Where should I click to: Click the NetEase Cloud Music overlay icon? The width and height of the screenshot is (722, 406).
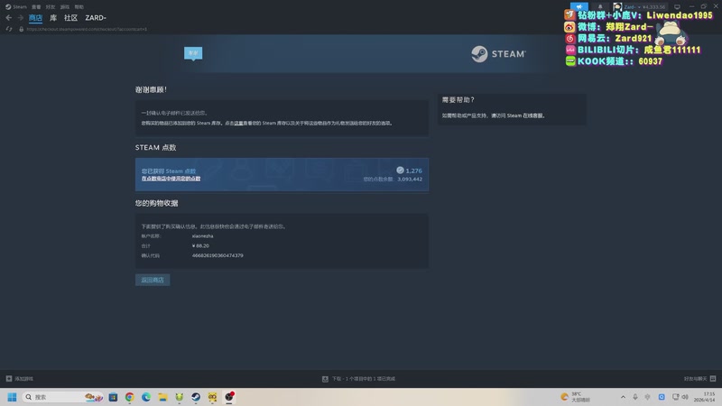570,38
